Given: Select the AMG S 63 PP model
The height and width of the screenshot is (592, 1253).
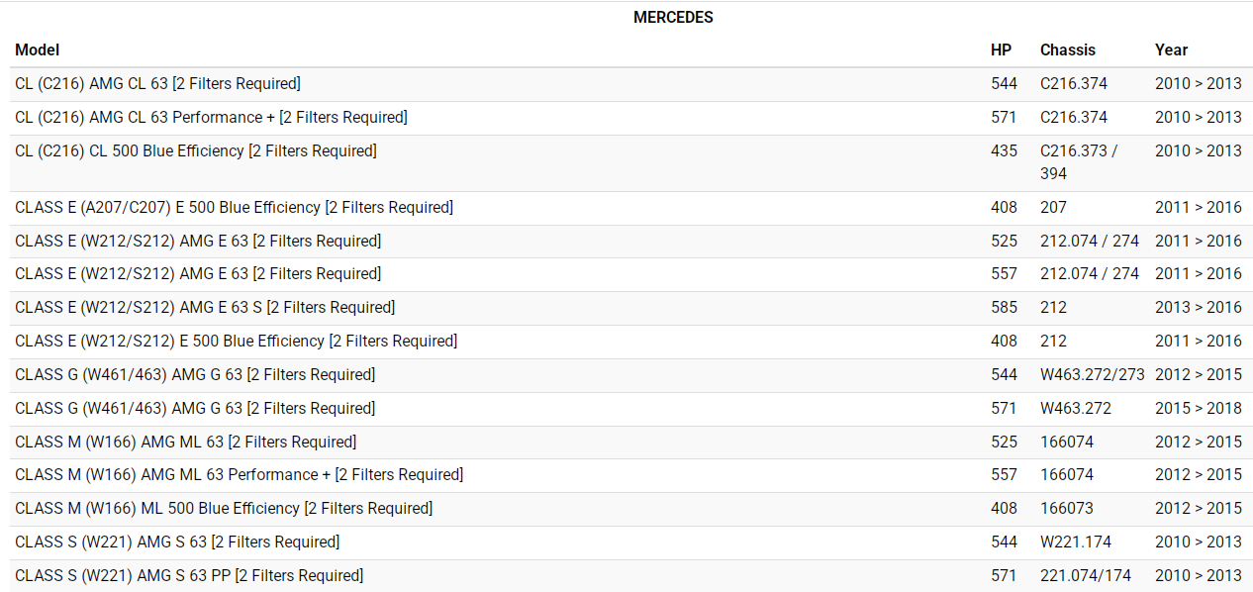Looking at the screenshot, I should coord(189,575).
